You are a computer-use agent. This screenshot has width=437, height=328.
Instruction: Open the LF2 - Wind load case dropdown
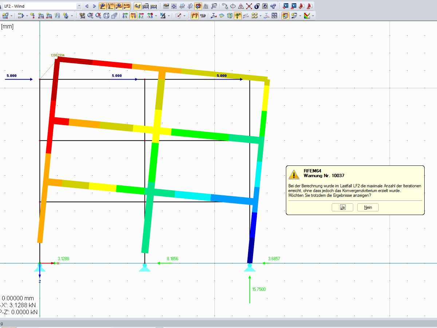[x=79, y=6]
